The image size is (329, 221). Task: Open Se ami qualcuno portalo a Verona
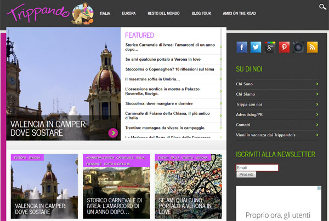[x=163, y=59]
